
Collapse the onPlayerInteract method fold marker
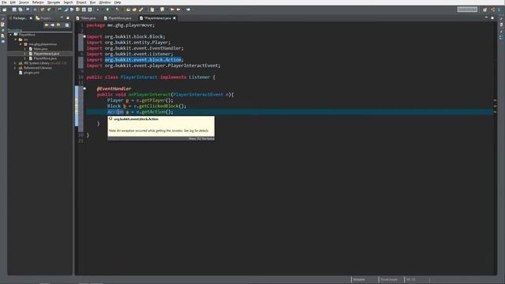point(84,88)
